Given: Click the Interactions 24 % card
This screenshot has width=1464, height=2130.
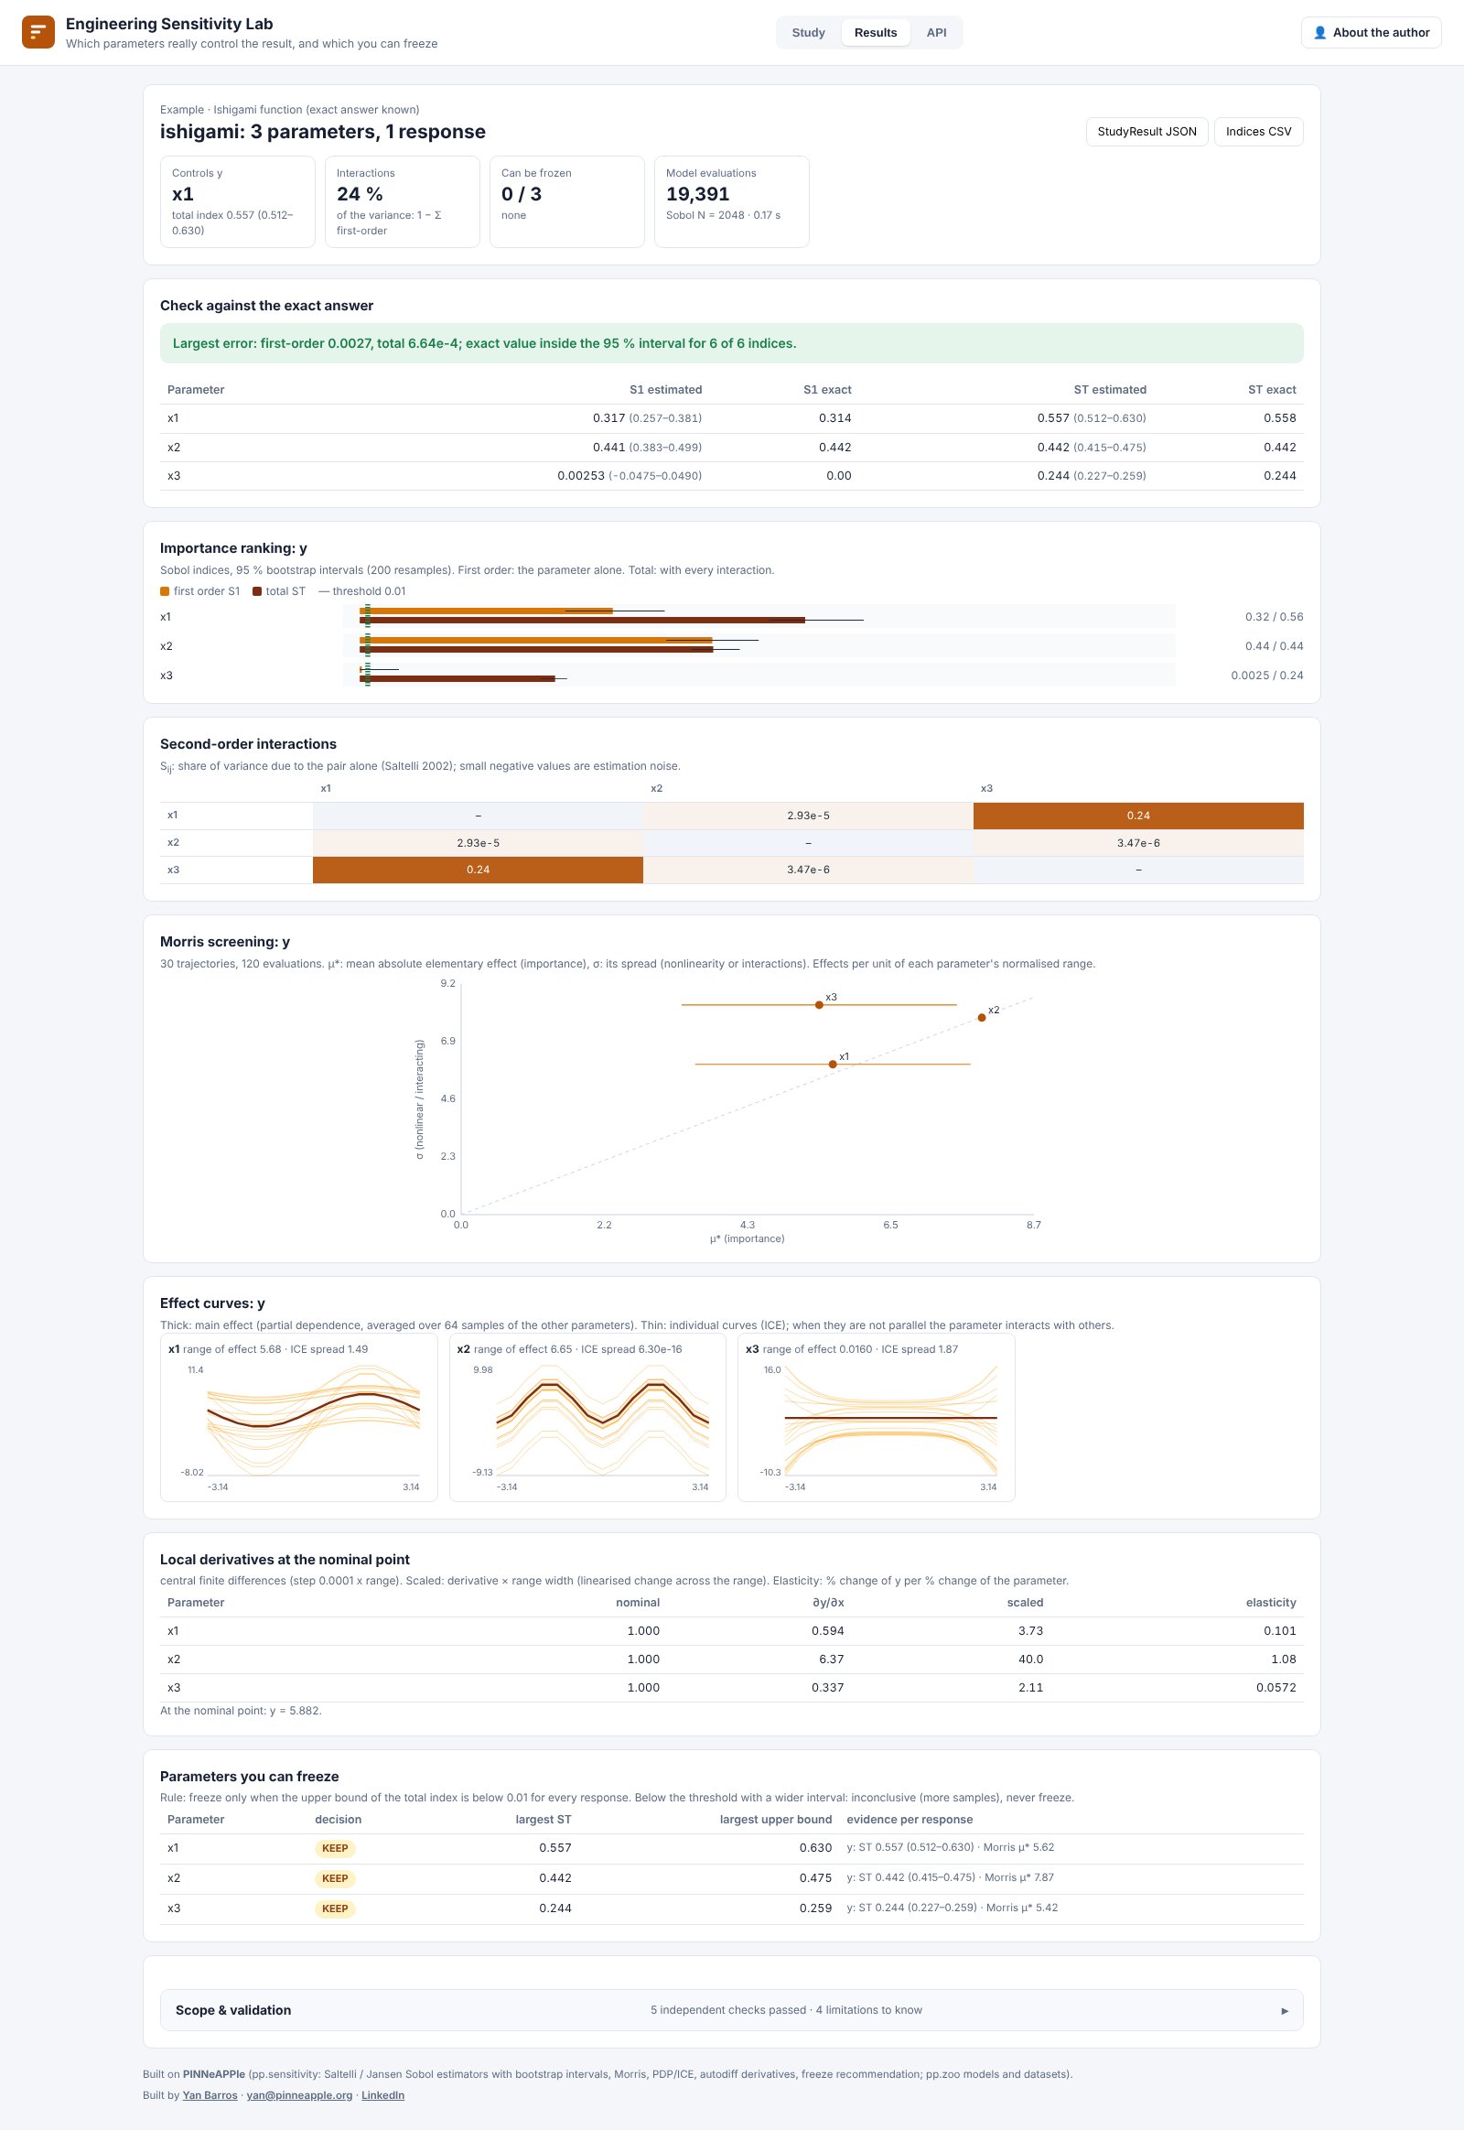Looking at the screenshot, I should (x=402, y=202).
